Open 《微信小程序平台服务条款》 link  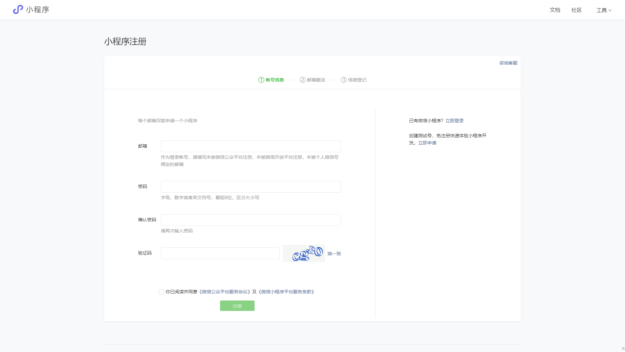pos(286,292)
